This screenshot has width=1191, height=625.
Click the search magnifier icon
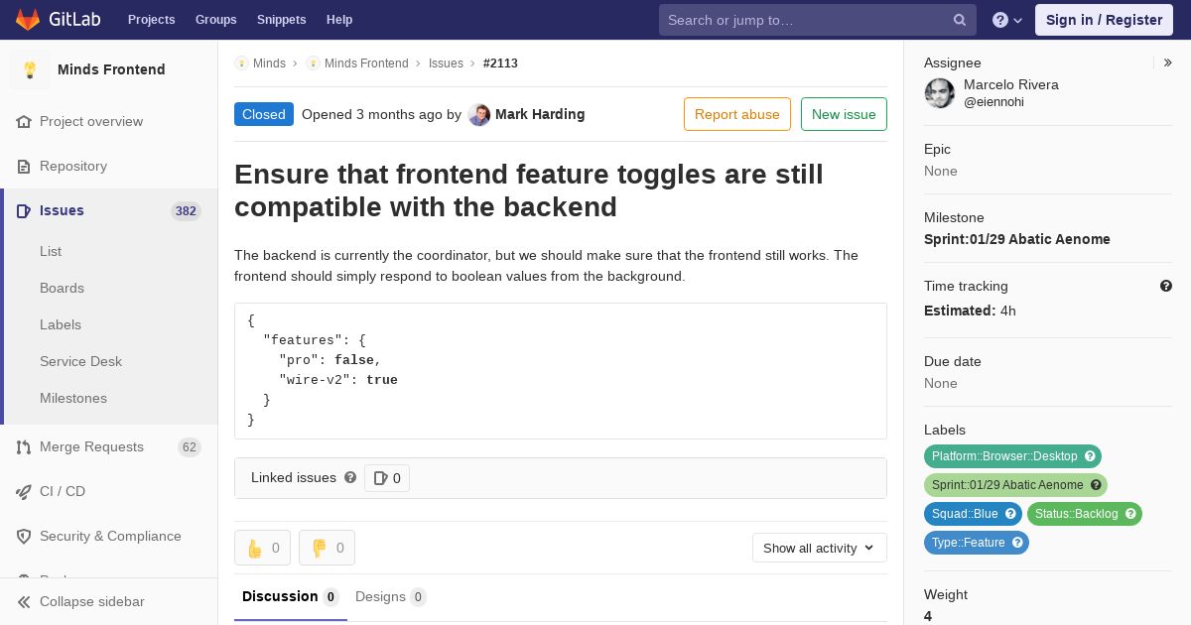coord(960,20)
